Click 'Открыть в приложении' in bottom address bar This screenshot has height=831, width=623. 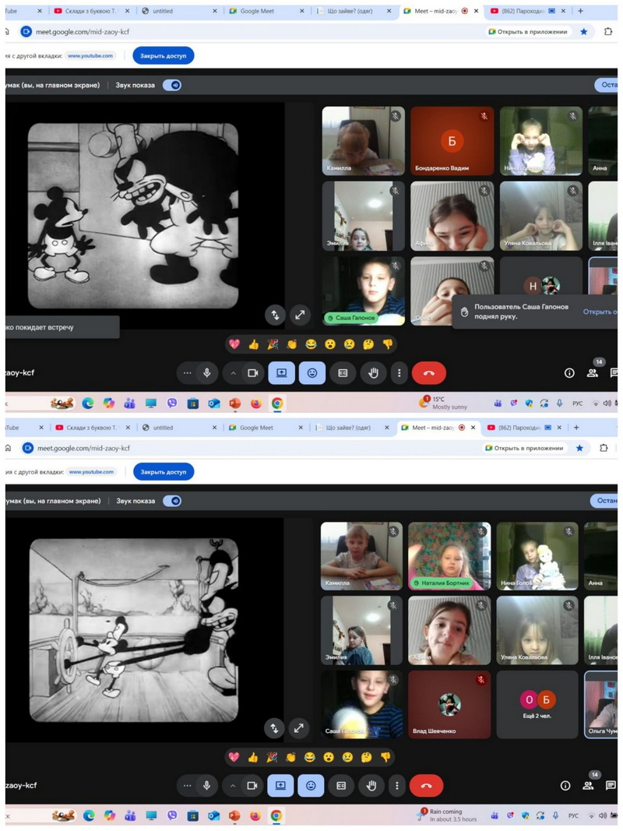(526, 448)
